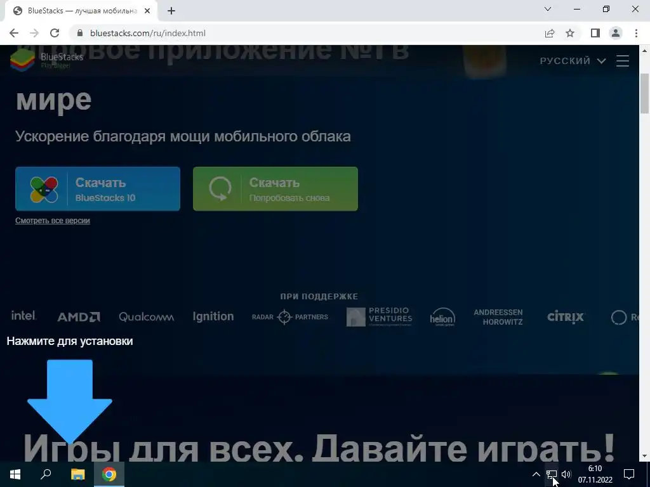
Task: Open the network tray icon
Action: click(552, 474)
